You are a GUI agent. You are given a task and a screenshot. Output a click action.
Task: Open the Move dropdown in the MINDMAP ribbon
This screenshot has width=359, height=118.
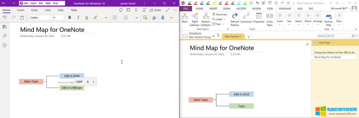click(x=308, y=19)
